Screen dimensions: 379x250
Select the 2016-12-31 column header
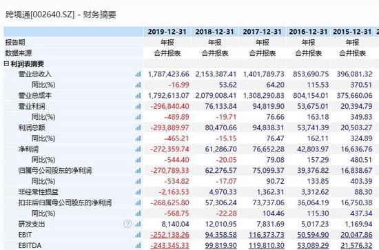tap(308, 32)
